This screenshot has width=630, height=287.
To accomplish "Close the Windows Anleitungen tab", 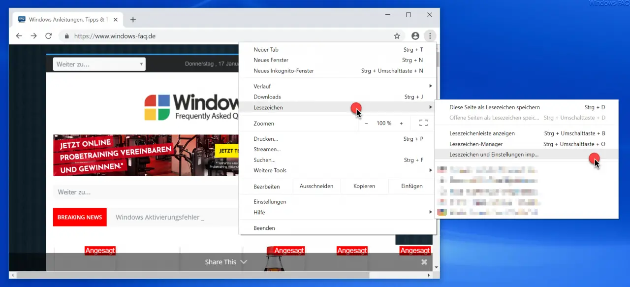I will tap(116, 20).
